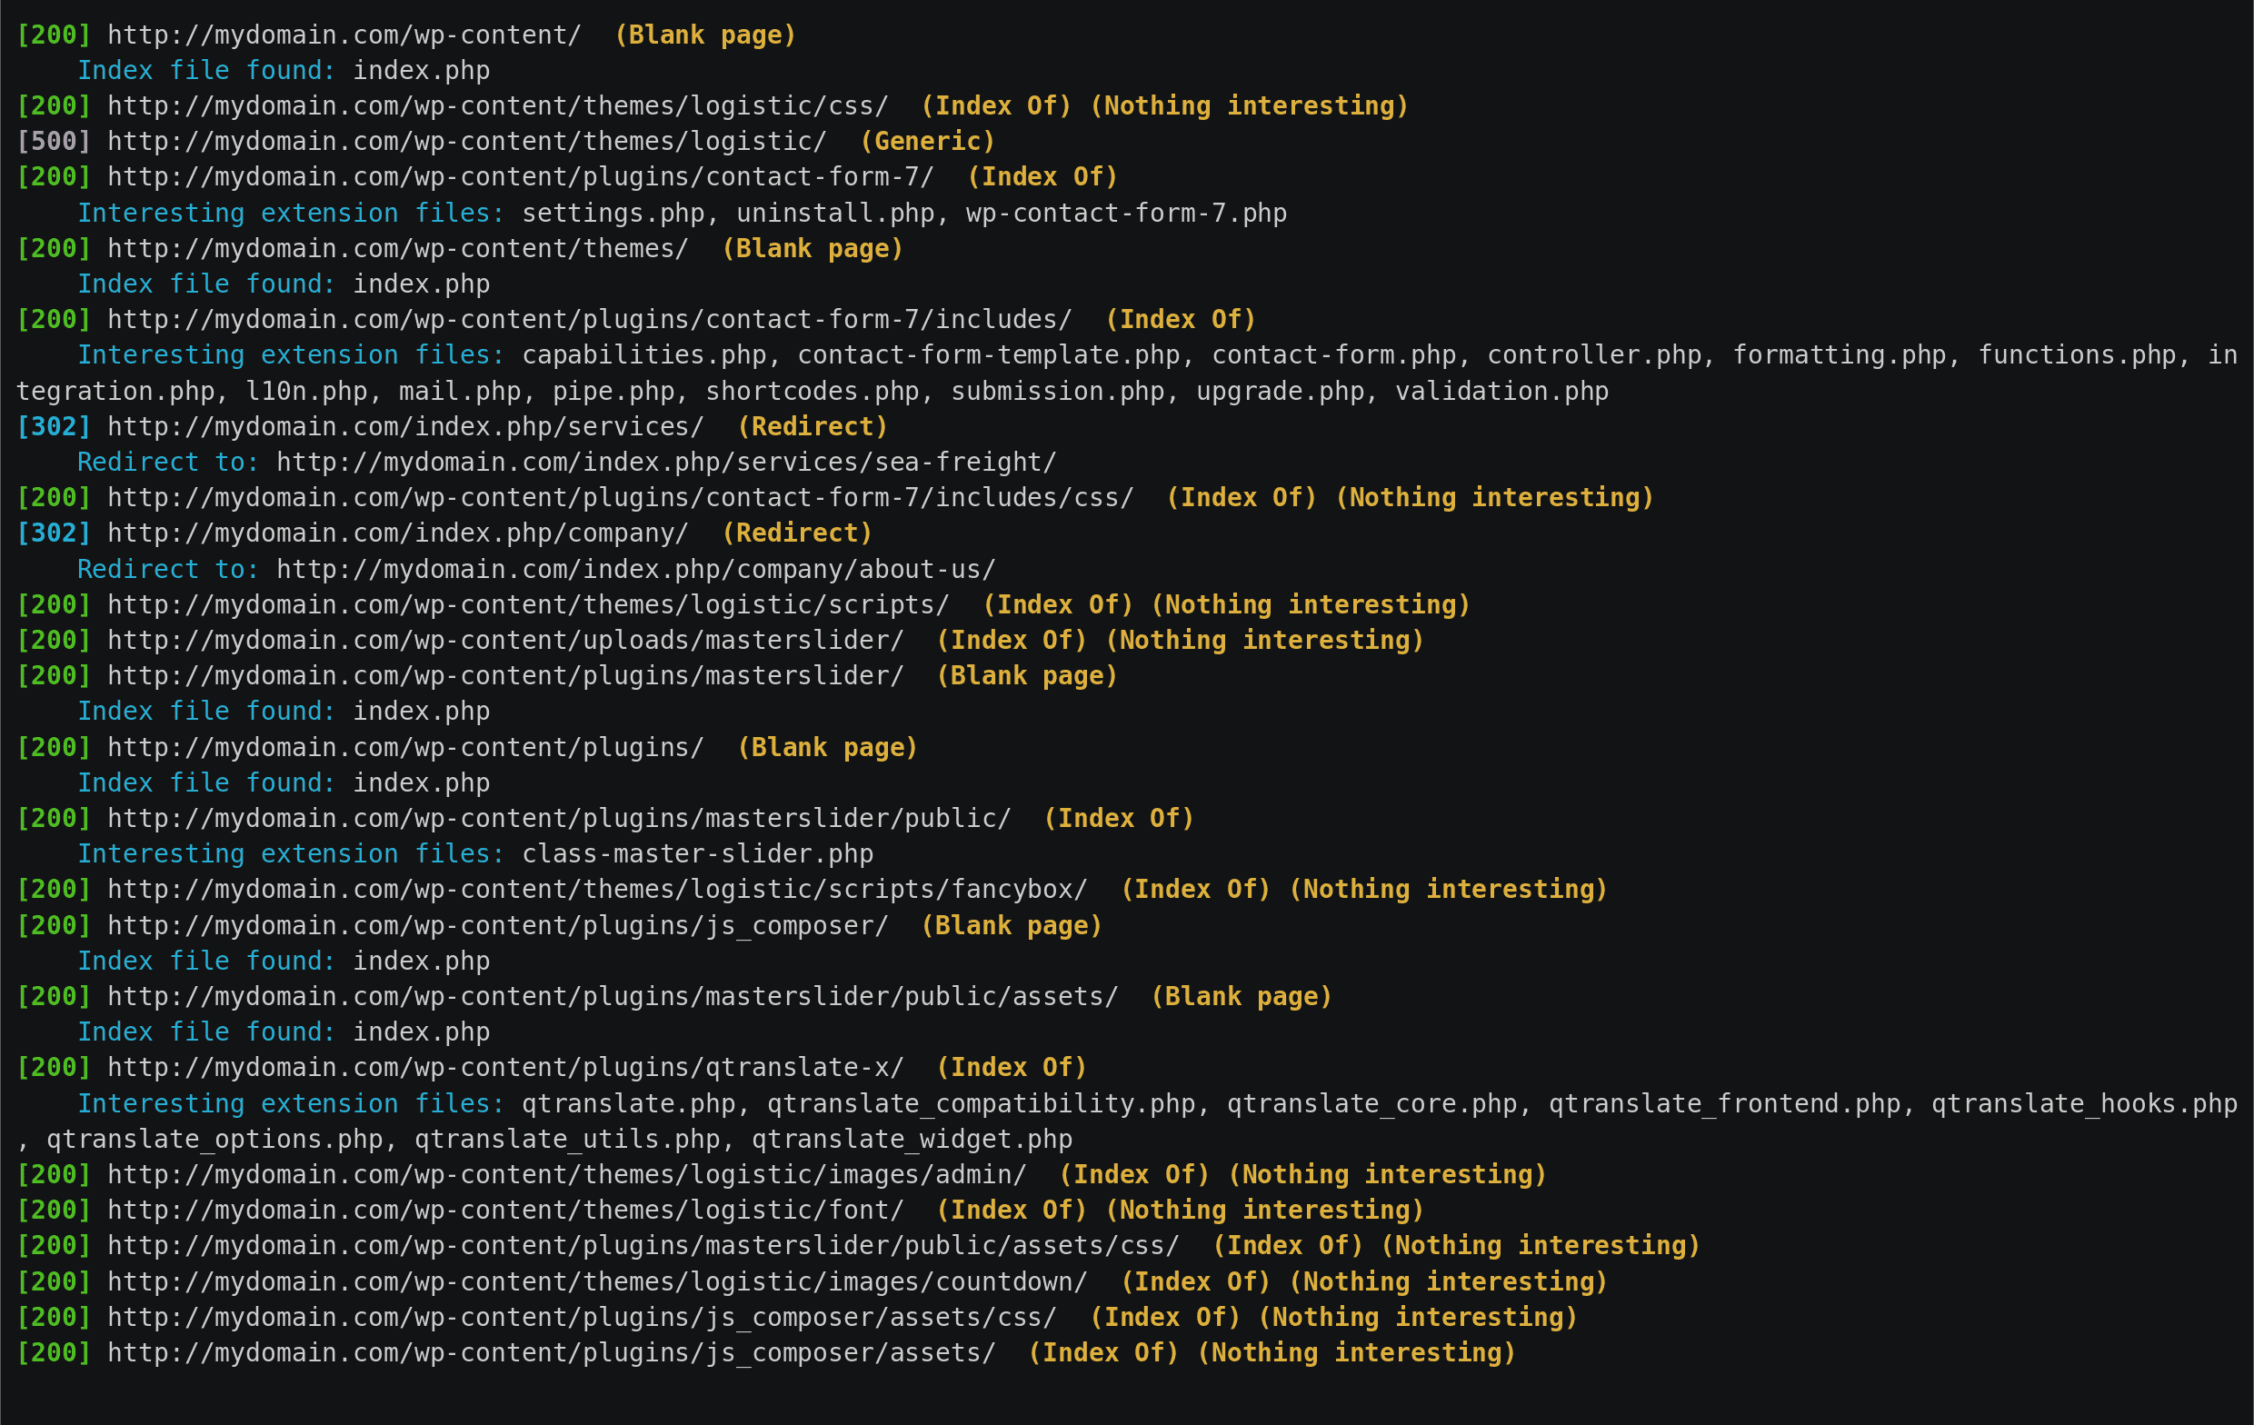Open the contact-form-7/includes/ directory URL

point(590,320)
